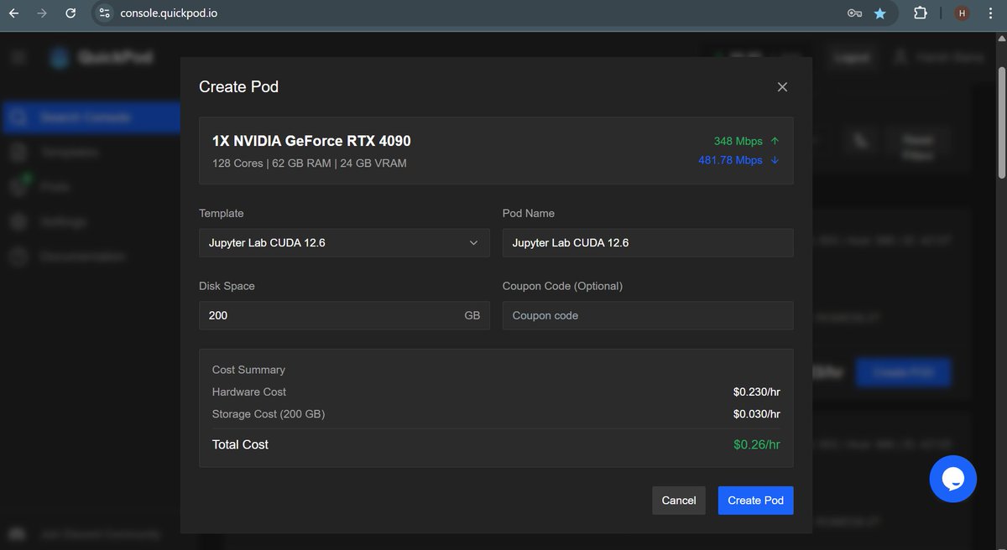Image resolution: width=1007 pixels, height=550 pixels.
Task: Click the Create Pod button in dialog
Action: pyautogui.click(x=755, y=501)
